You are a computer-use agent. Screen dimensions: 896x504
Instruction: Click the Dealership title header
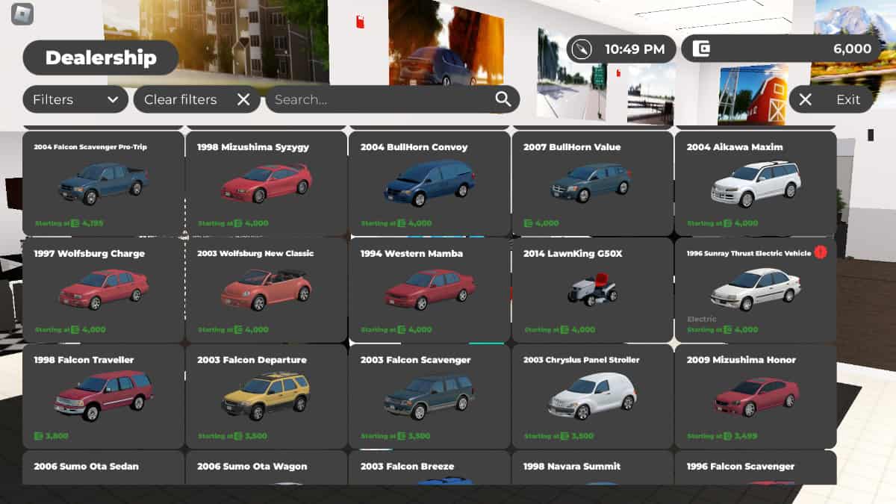coord(101,57)
